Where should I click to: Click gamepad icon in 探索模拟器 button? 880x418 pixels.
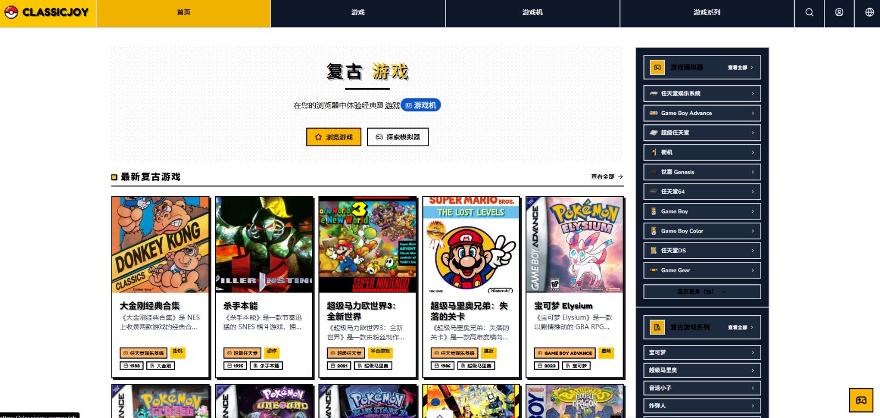pyautogui.click(x=379, y=137)
